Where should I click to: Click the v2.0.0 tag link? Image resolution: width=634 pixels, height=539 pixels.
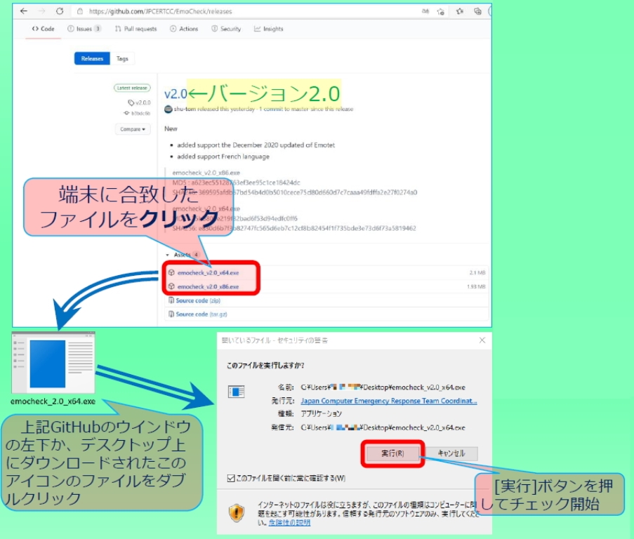tap(139, 102)
